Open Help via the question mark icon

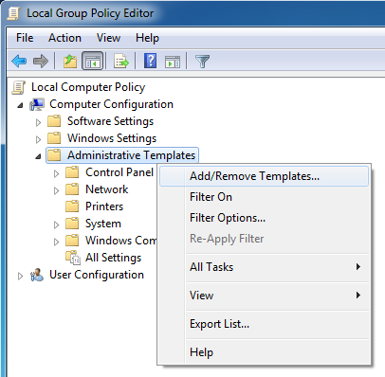tap(151, 61)
